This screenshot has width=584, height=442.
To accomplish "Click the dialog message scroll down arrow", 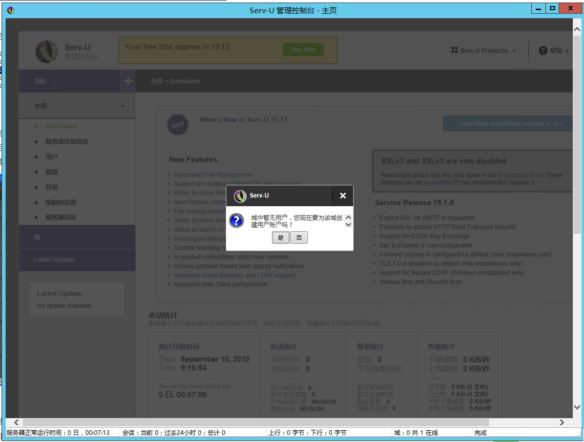I will [349, 225].
